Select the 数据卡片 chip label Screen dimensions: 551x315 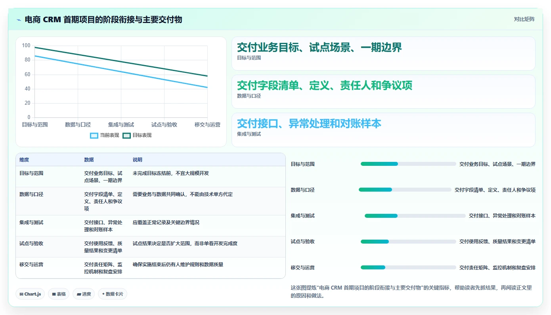point(114,294)
